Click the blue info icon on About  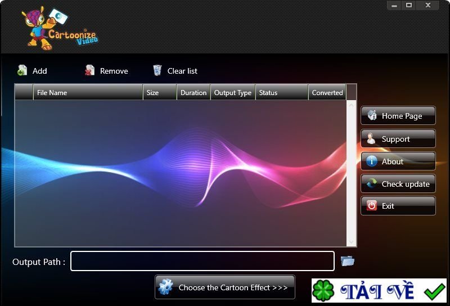pyautogui.click(x=372, y=161)
